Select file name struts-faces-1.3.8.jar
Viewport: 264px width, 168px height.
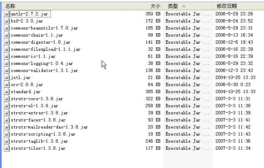coord(38,120)
